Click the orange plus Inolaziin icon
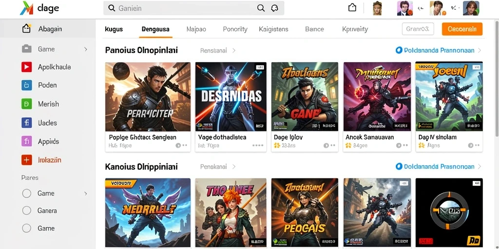This screenshot has width=499, height=249. point(27,160)
